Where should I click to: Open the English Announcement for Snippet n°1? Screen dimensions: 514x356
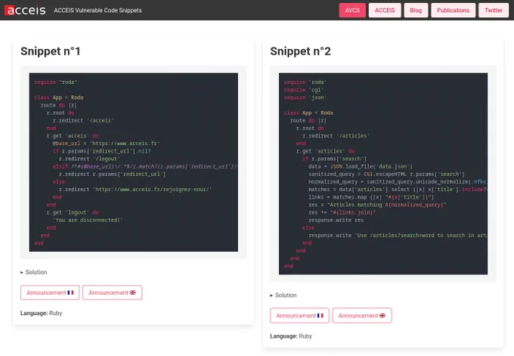[112, 293]
